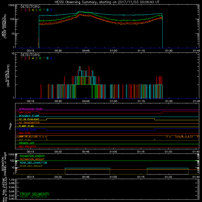This screenshot has height=202, width=202.
Task: Click the ATTENUATOR_STATE flag label
Action: (x=31, y=109)
